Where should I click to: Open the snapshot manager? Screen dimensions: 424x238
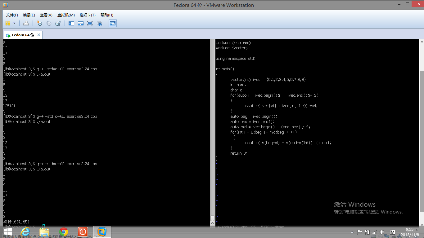(x=58, y=23)
